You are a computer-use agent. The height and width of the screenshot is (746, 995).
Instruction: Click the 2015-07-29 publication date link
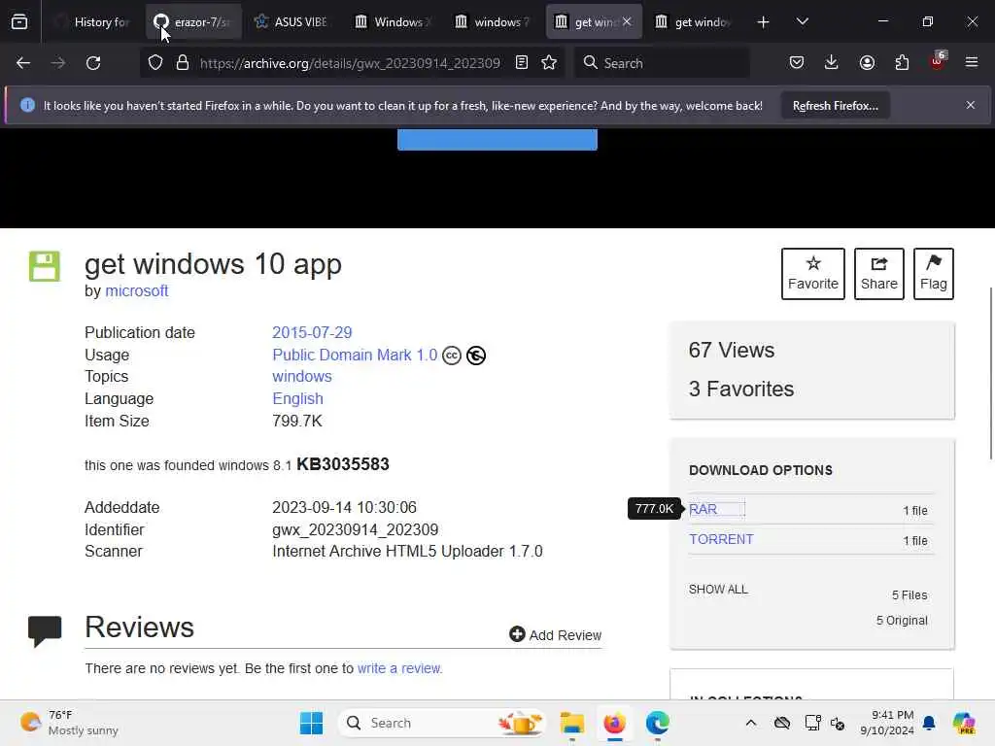coord(312,332)
